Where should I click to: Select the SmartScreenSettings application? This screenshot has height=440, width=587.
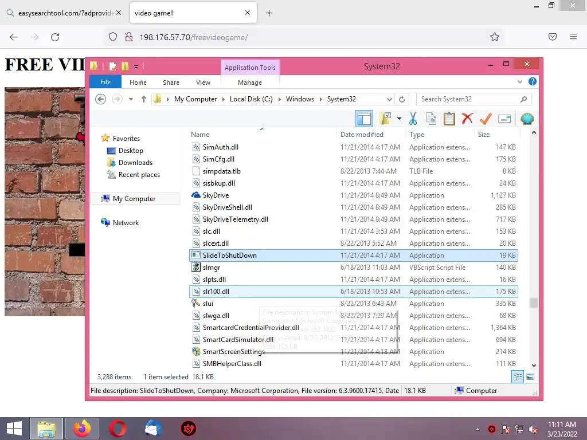(354, 352)
